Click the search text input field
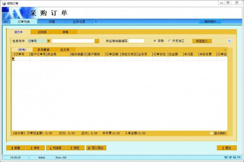Viewport: 244px width, 162px height. (x=73, y=41)
